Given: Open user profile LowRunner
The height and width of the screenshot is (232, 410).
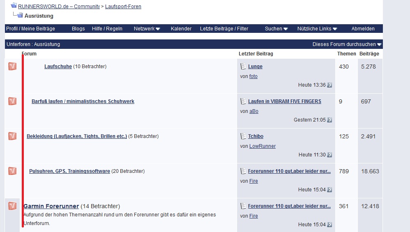Looking at the screenshot, I should click(x=262, y=146).
